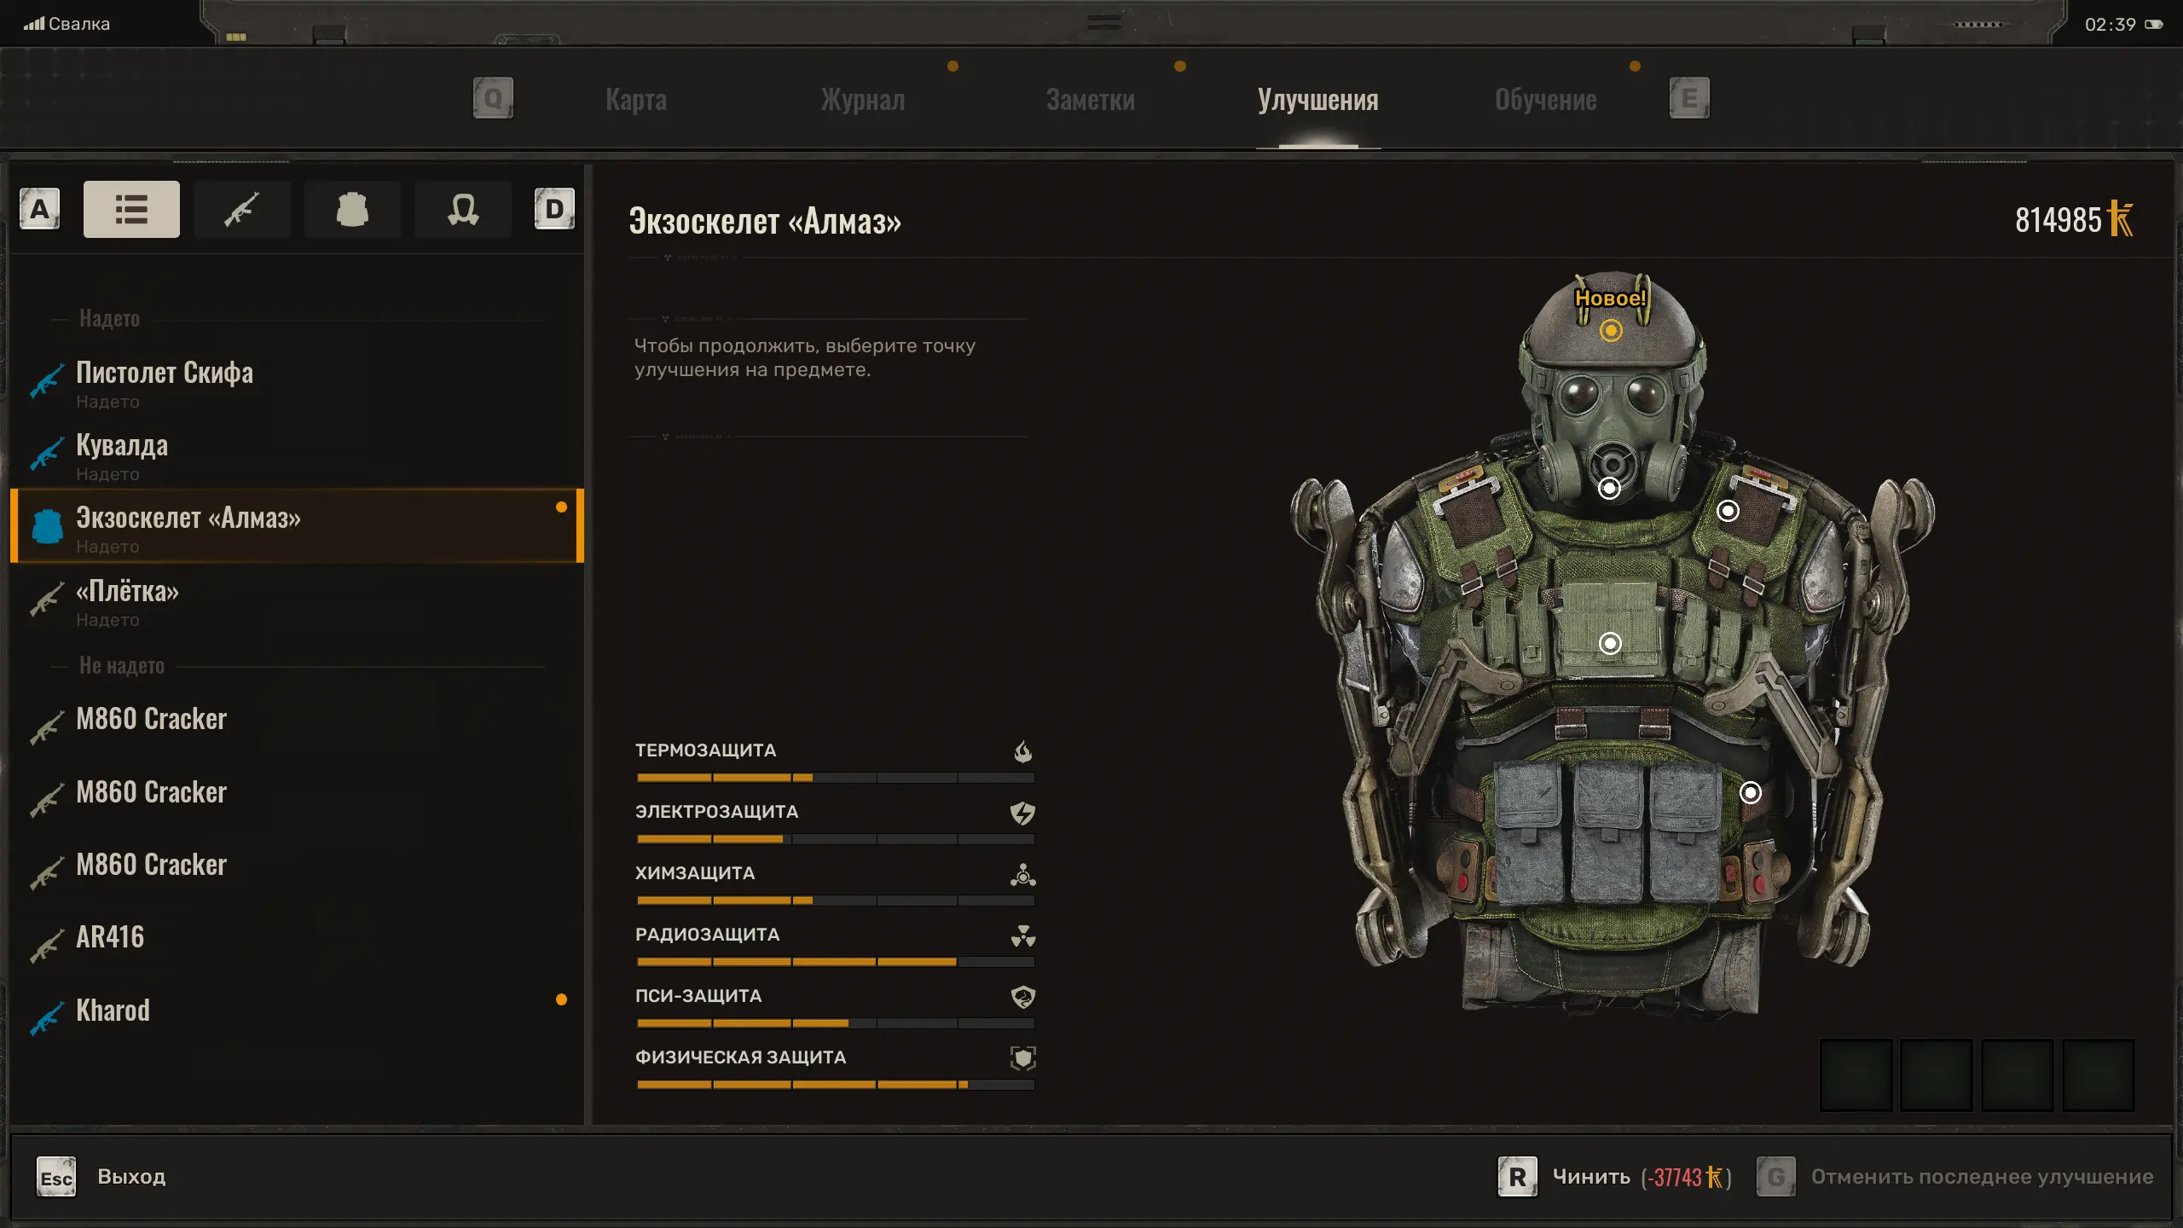
Task: Select the waist pouch upgrade point
Action: click(1750, 793)
